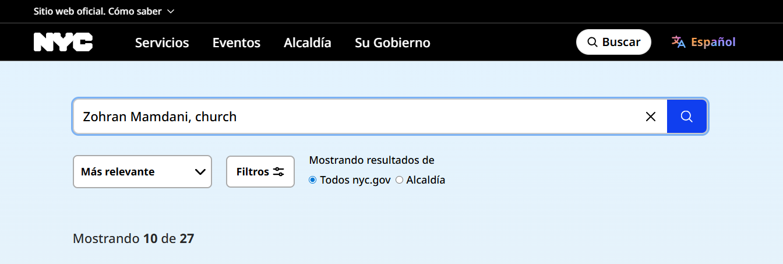This screenshot has height=264, width=783.
Task: Click into the 'Zohran Mamdani, church' search field
Action: [350, 117]
